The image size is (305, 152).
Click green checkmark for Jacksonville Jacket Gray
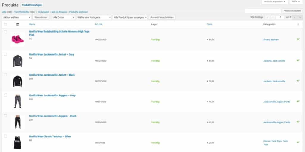point(298,60)
